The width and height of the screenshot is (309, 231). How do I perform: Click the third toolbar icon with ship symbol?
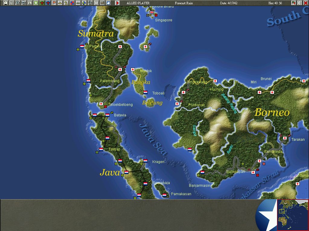(18, 3)
